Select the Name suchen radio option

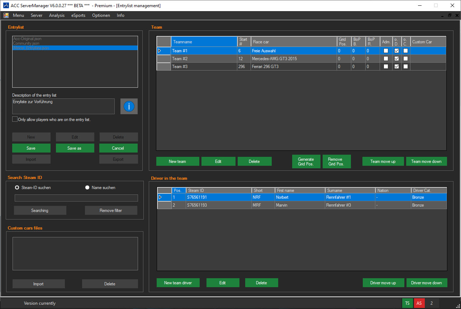(87, 188)
